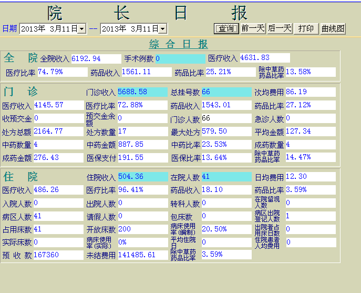Click the 综合日报 heading link

point(179,44)
